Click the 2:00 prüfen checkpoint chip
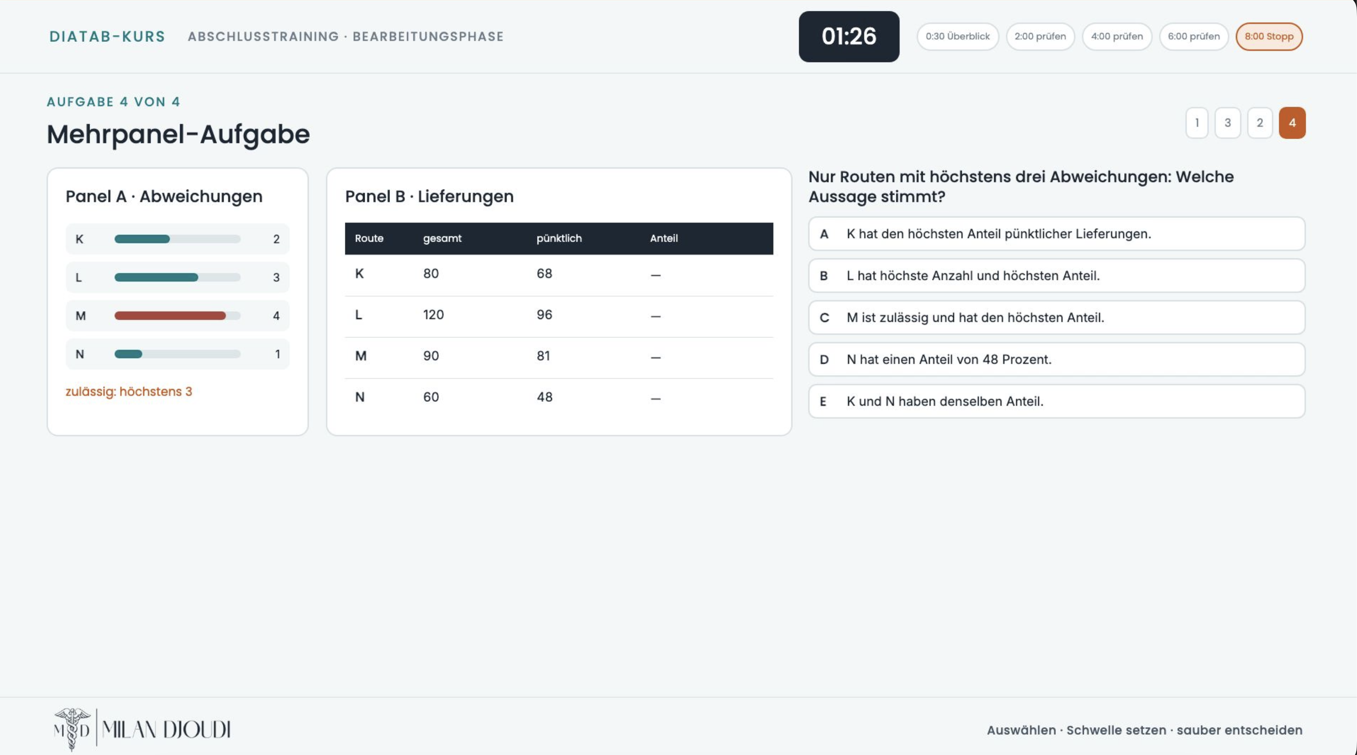Image resolution: width=1357 pixels, height=755 pixels. [x=1040, y=36]
